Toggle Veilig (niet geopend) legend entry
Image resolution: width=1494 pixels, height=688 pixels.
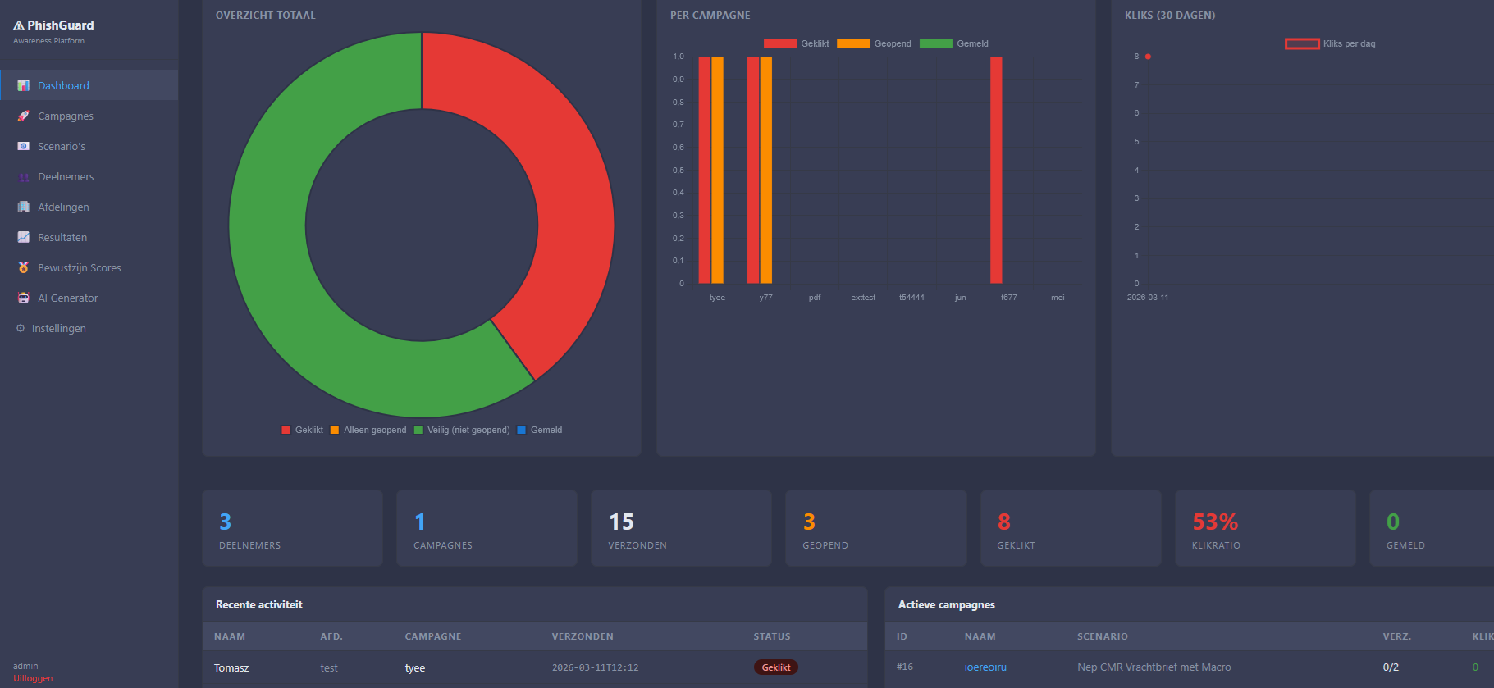pos(462,430)
